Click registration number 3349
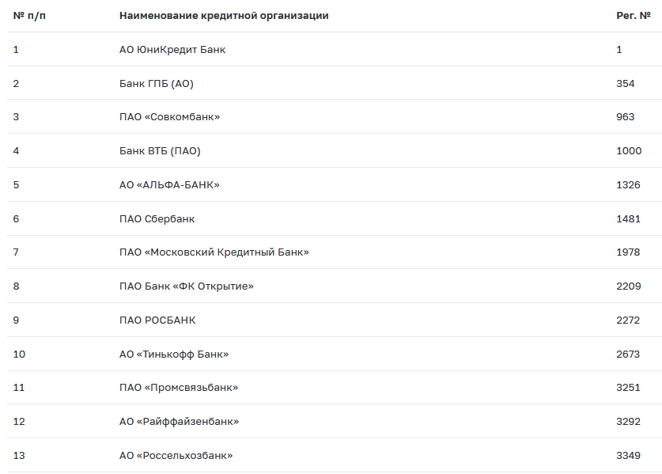 click(628, 456)
